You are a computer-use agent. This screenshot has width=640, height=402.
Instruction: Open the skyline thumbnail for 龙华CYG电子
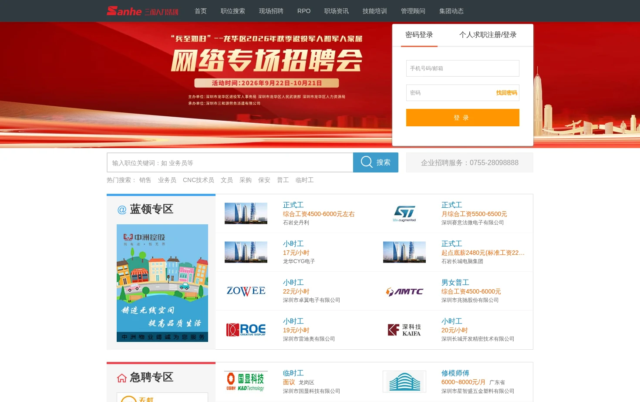click(246, 252)
